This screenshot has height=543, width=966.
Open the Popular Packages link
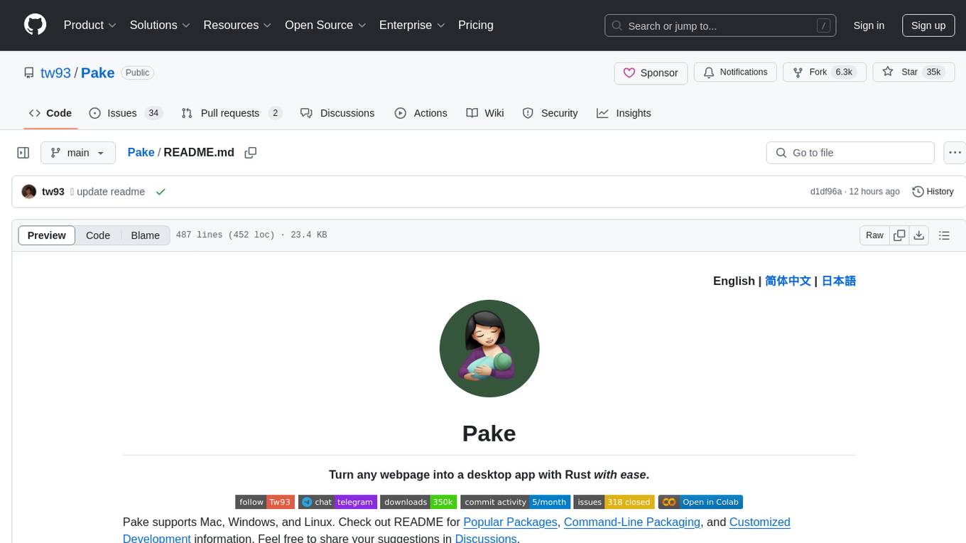point(510,522)
